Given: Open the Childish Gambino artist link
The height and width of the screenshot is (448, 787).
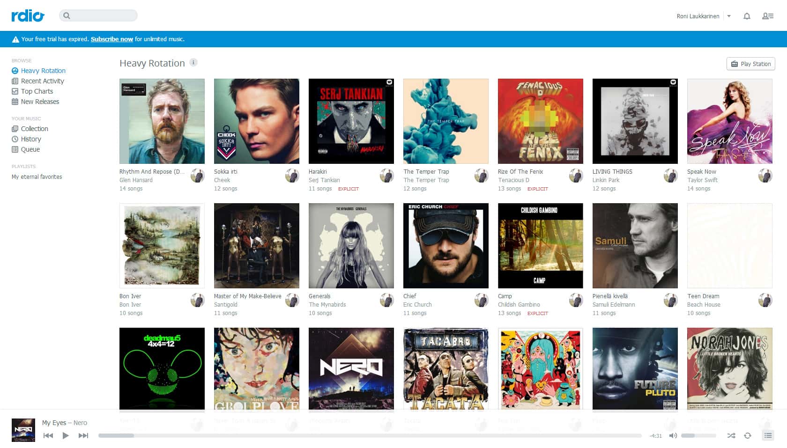Looking at the screenshot, I should [x=519, y=305].
